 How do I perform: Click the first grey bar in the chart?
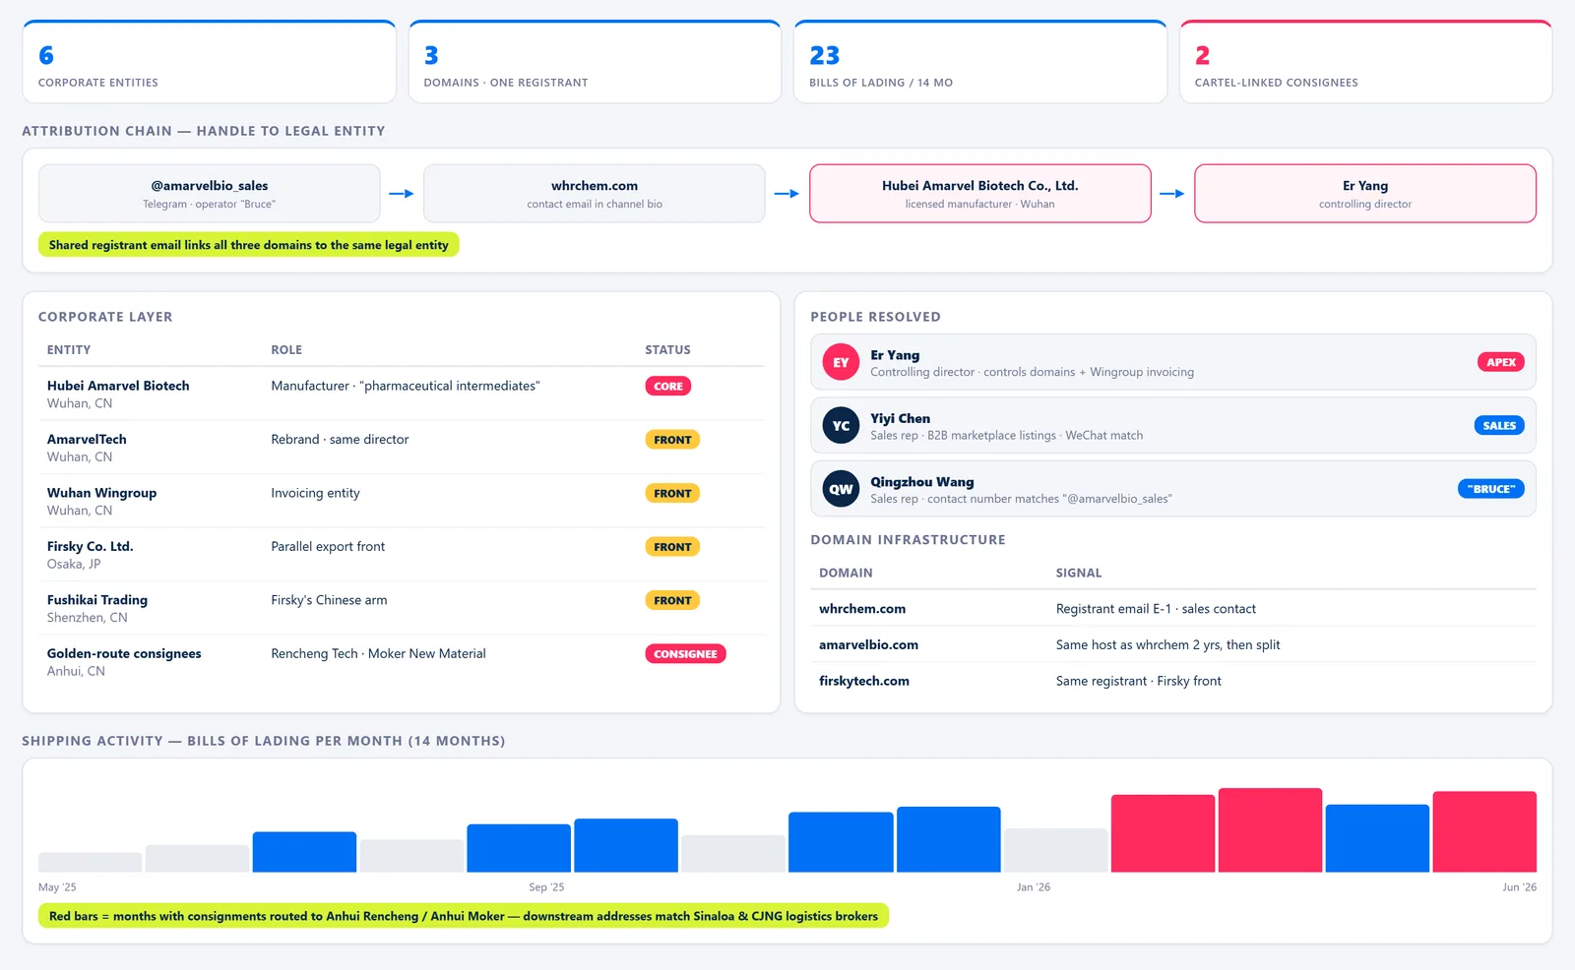[x=90, y=862]
